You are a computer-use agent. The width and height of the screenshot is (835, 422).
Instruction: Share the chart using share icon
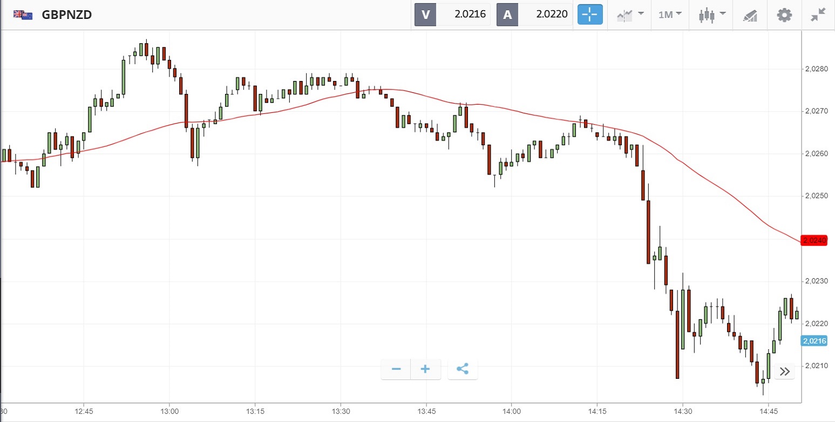tap(463, 369)
